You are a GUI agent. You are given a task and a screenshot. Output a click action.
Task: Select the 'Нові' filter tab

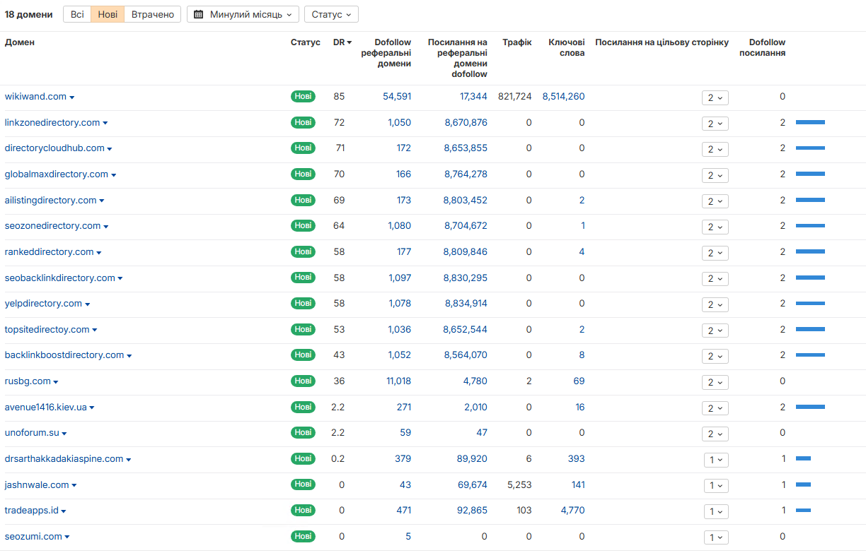coord(108,14)
